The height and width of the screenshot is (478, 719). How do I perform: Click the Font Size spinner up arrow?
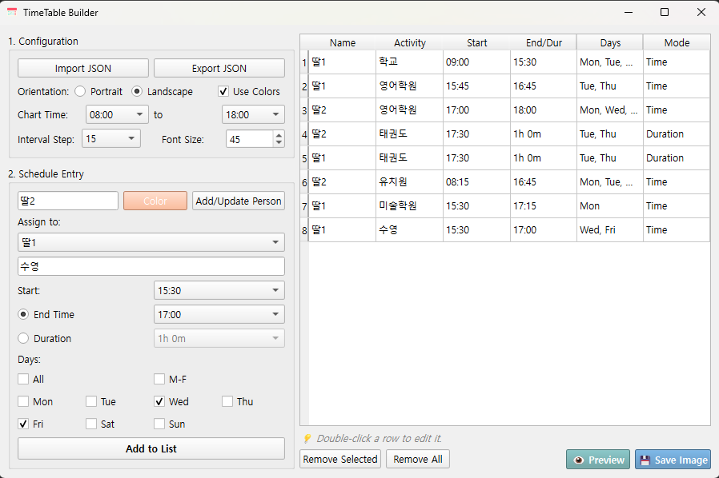(x=279, y=134)
